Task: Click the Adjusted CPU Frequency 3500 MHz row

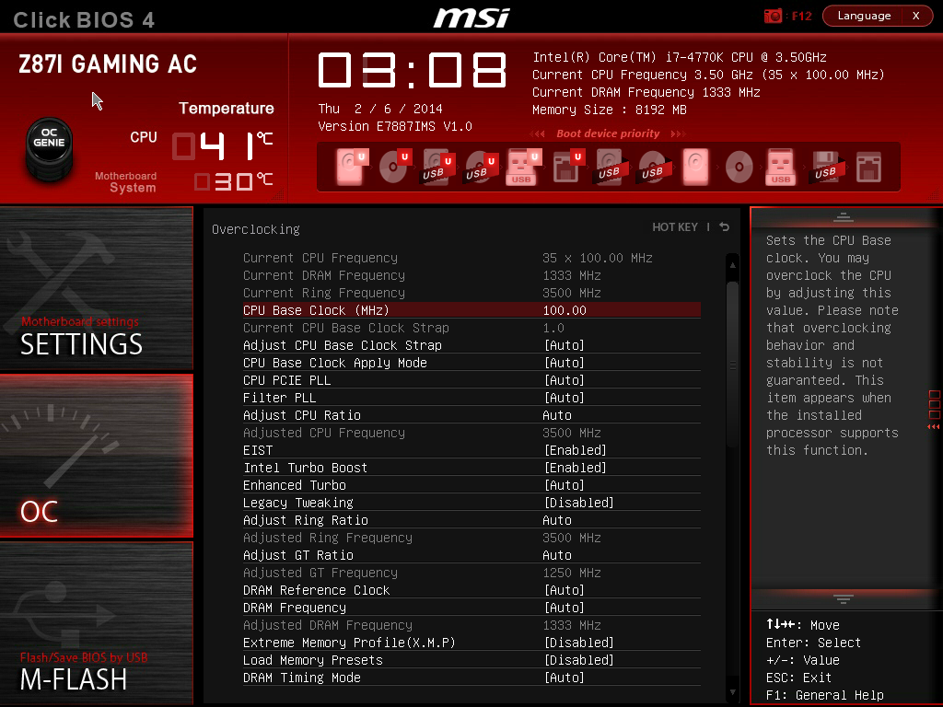Action: [471, 433]
